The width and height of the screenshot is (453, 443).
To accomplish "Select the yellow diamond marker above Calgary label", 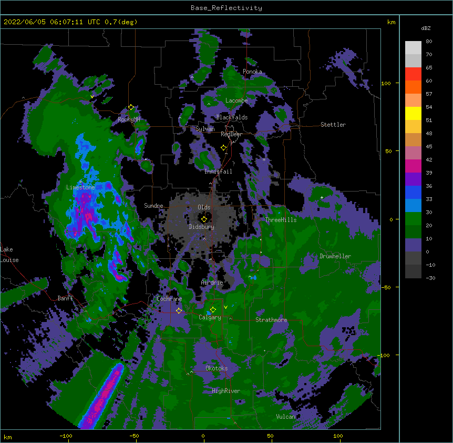I will click(x=213, y=310).
